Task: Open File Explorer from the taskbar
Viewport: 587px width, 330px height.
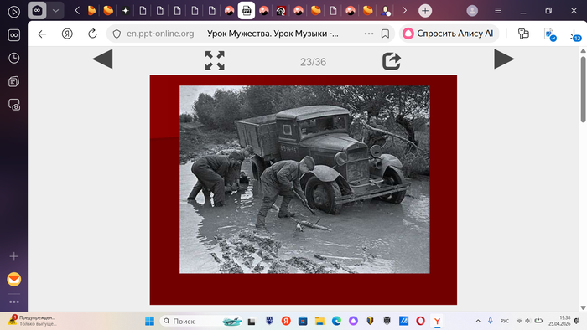Action: click(319, 321)
